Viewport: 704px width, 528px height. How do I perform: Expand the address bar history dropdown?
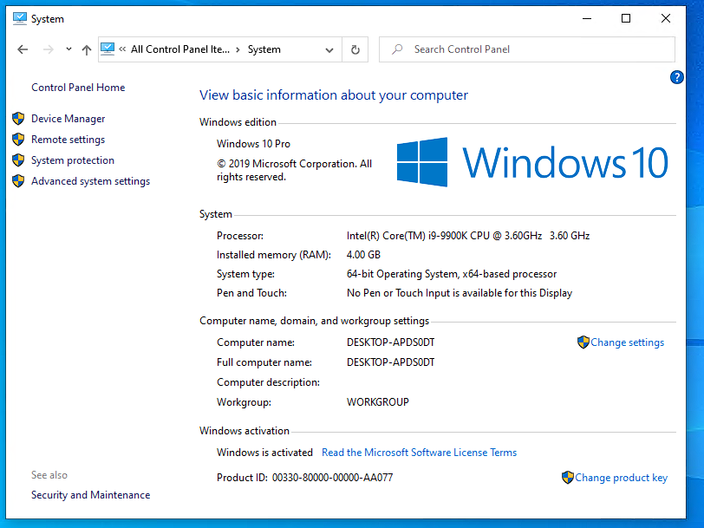pyautogui.click(x=329, y=49)
